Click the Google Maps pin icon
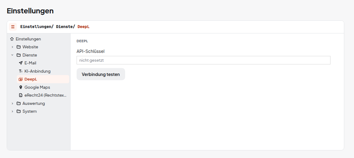Screen dimensions: 354x158 [21, 87]
